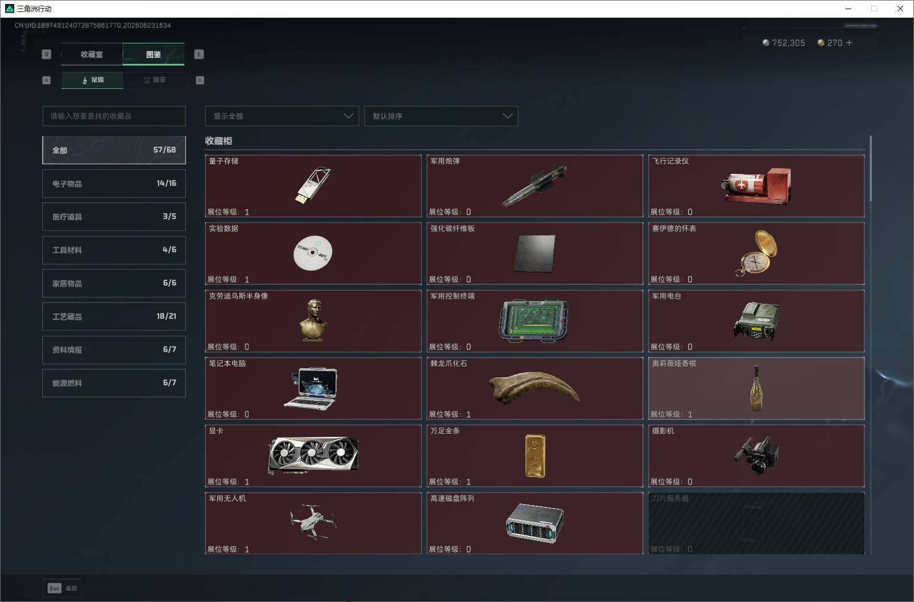The width and height of the screenshot is (914, 602).
Task: Select the 常规 sub-tab
Action: 92,80
